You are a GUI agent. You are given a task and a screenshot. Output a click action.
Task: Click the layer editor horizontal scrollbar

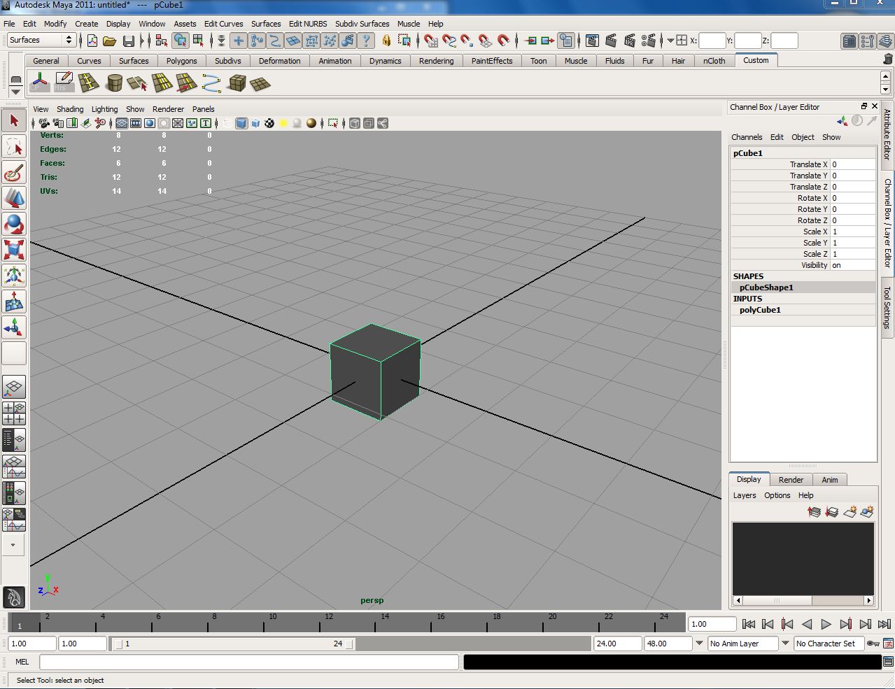click(803, 600)
